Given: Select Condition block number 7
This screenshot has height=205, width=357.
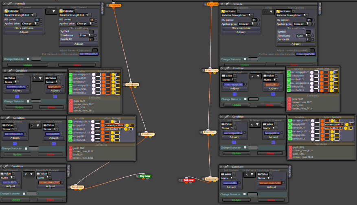Looking at the screenshot, I should 212,70.
